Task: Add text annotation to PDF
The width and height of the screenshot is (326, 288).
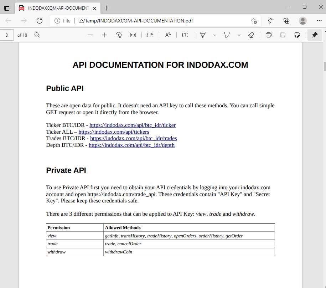Action: point(185,35)
